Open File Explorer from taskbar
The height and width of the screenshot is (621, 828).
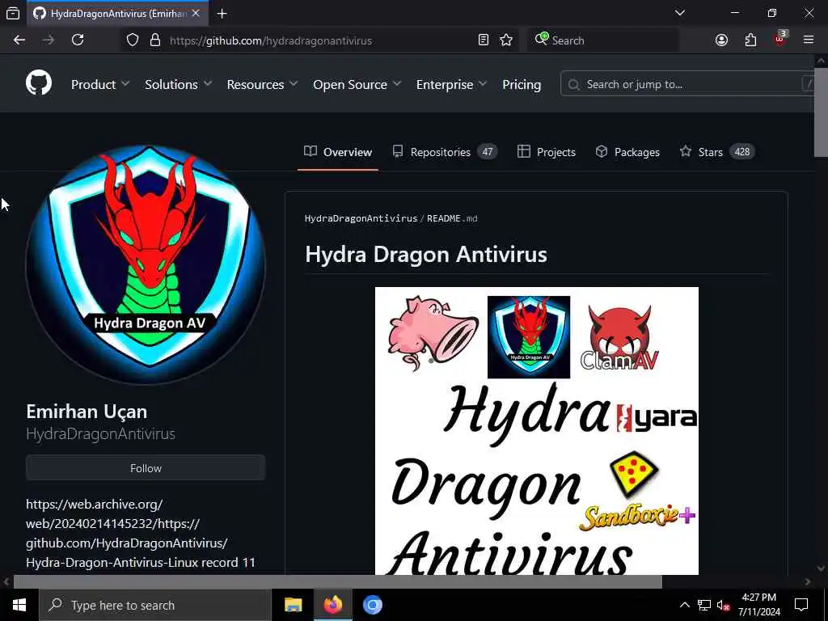(293, 605)
